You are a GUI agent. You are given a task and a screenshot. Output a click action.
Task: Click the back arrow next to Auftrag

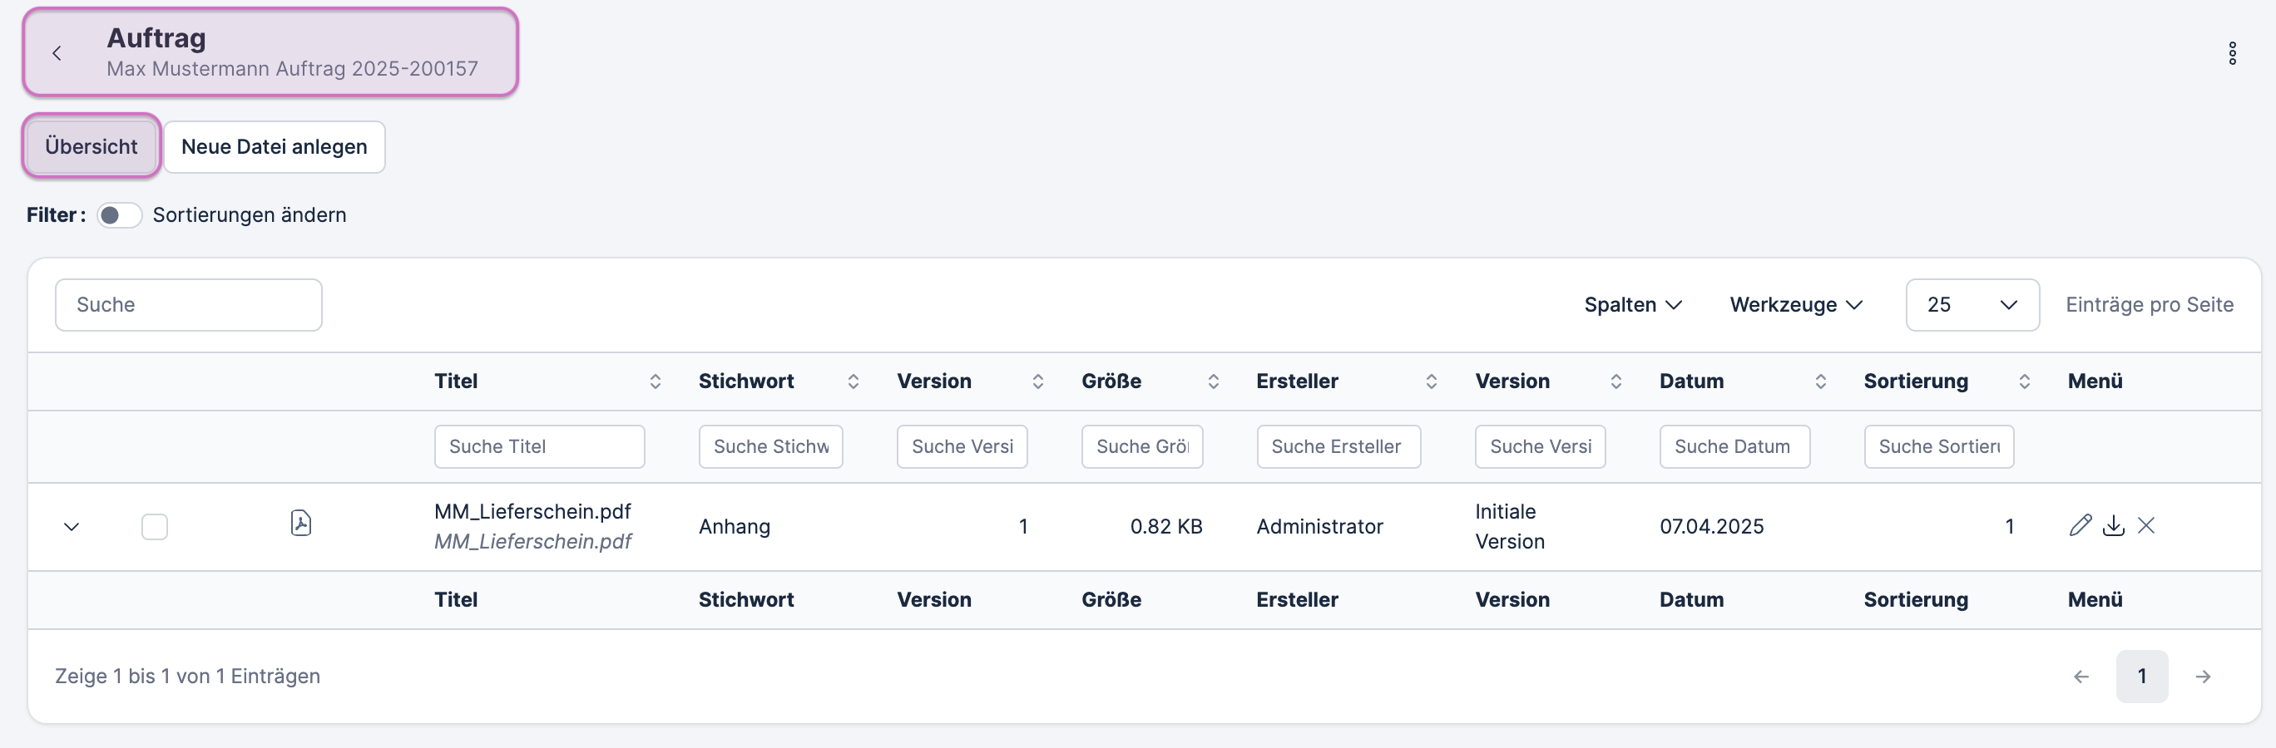[57, 54]
